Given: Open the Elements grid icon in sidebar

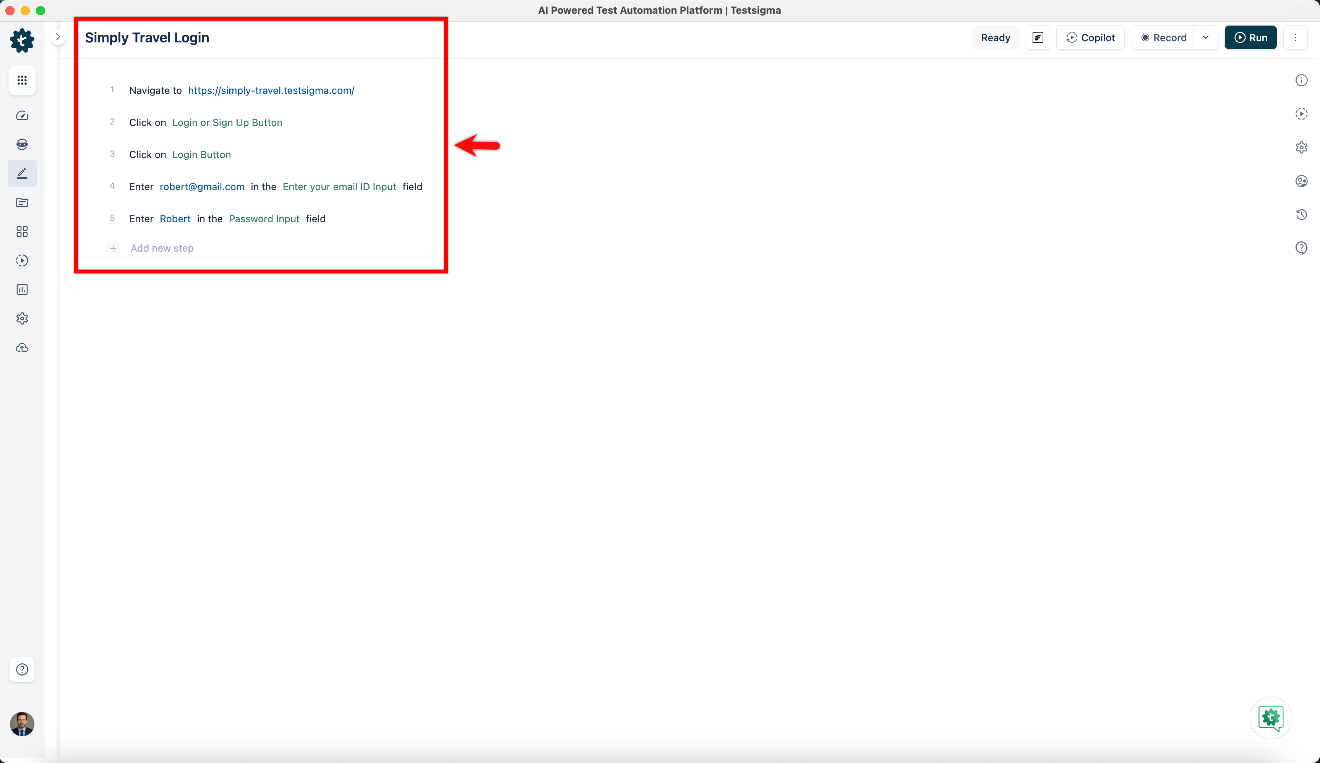Looking at the screenshot, I should pos(22,231).
